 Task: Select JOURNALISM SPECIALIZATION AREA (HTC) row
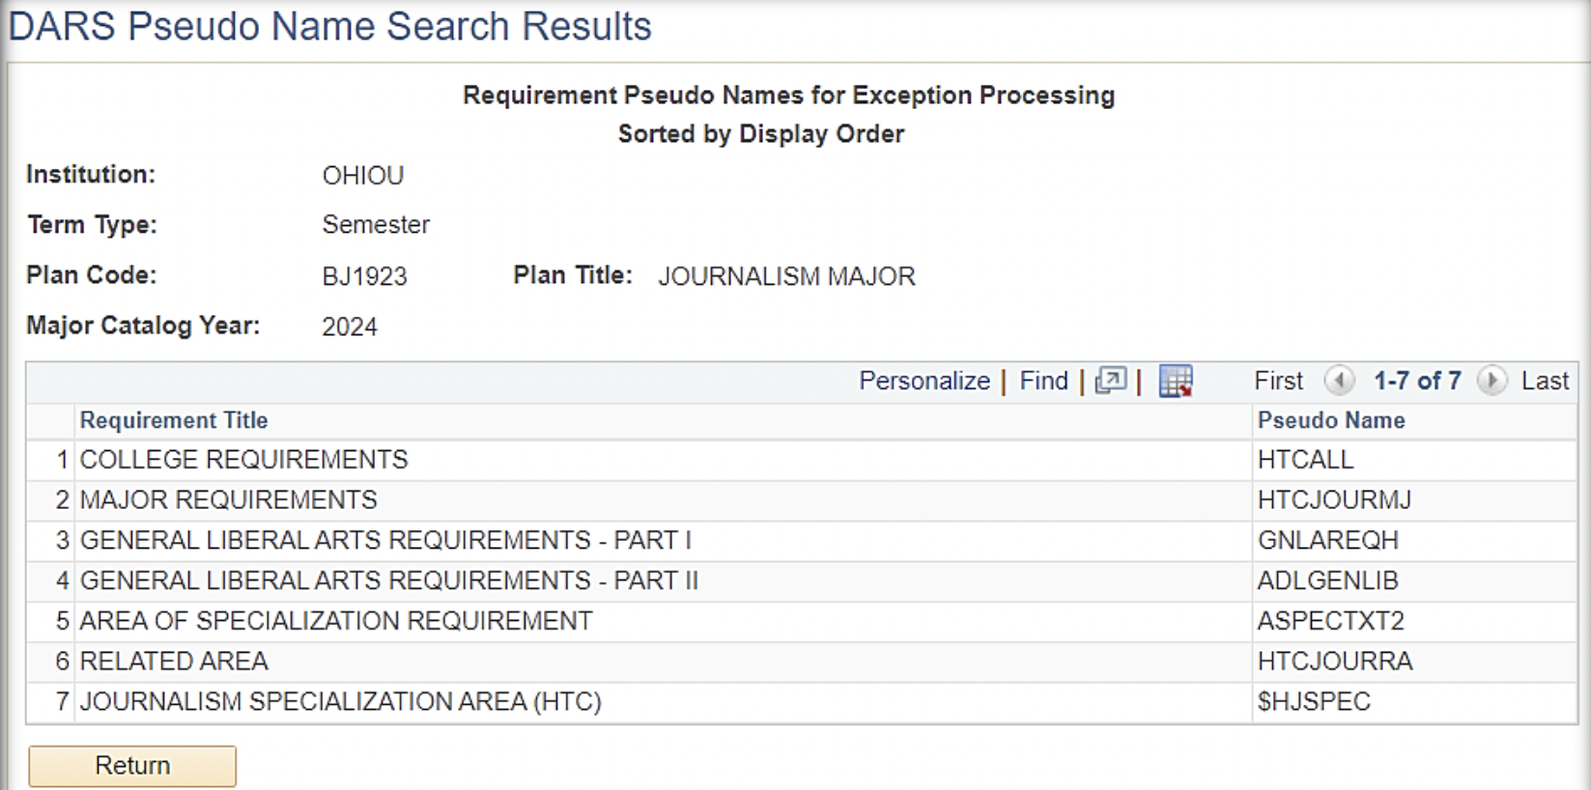pyautogui.click(x=338, y=702)
